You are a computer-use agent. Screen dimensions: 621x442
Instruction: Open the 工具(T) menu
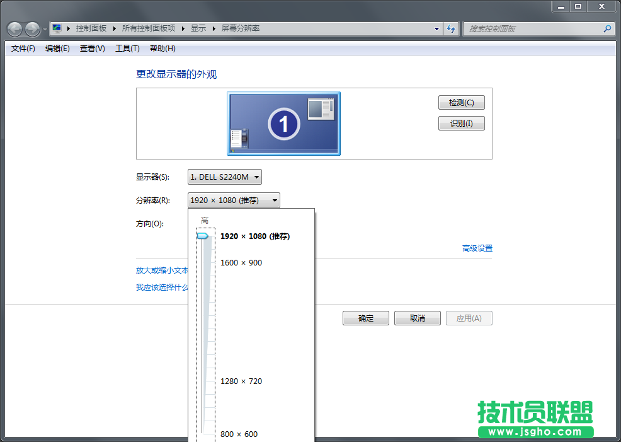(x=126, y=48)
